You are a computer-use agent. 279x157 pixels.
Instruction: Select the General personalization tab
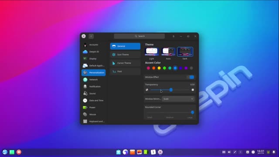point(125,46)
